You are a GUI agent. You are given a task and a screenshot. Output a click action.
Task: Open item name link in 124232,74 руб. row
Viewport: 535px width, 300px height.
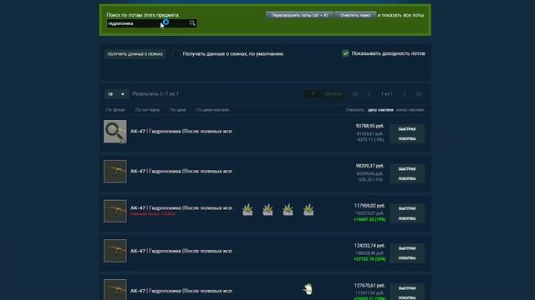pyautogui.click(x=182, y=251)
